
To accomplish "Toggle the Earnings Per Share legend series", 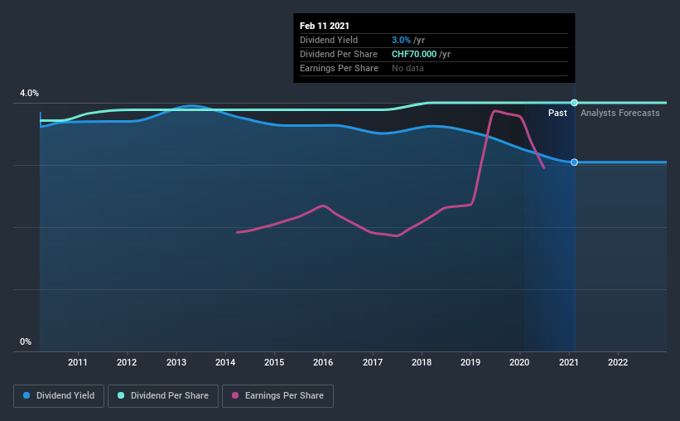I will click(277, 396).
